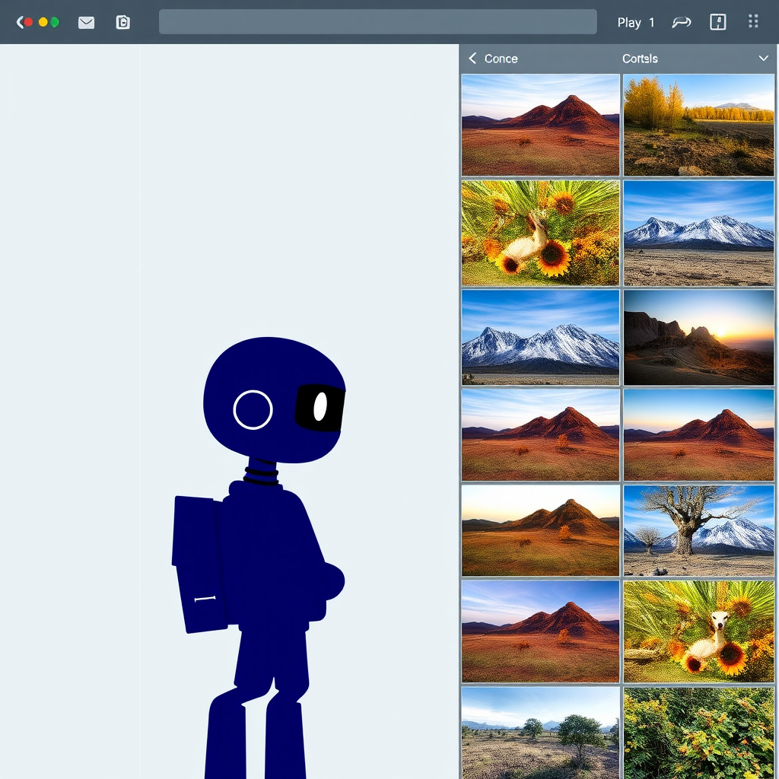Click the red circle control top left

27,22
